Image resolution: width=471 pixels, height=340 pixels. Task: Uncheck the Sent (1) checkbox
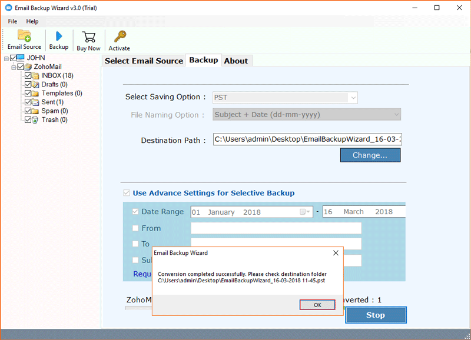28,102
